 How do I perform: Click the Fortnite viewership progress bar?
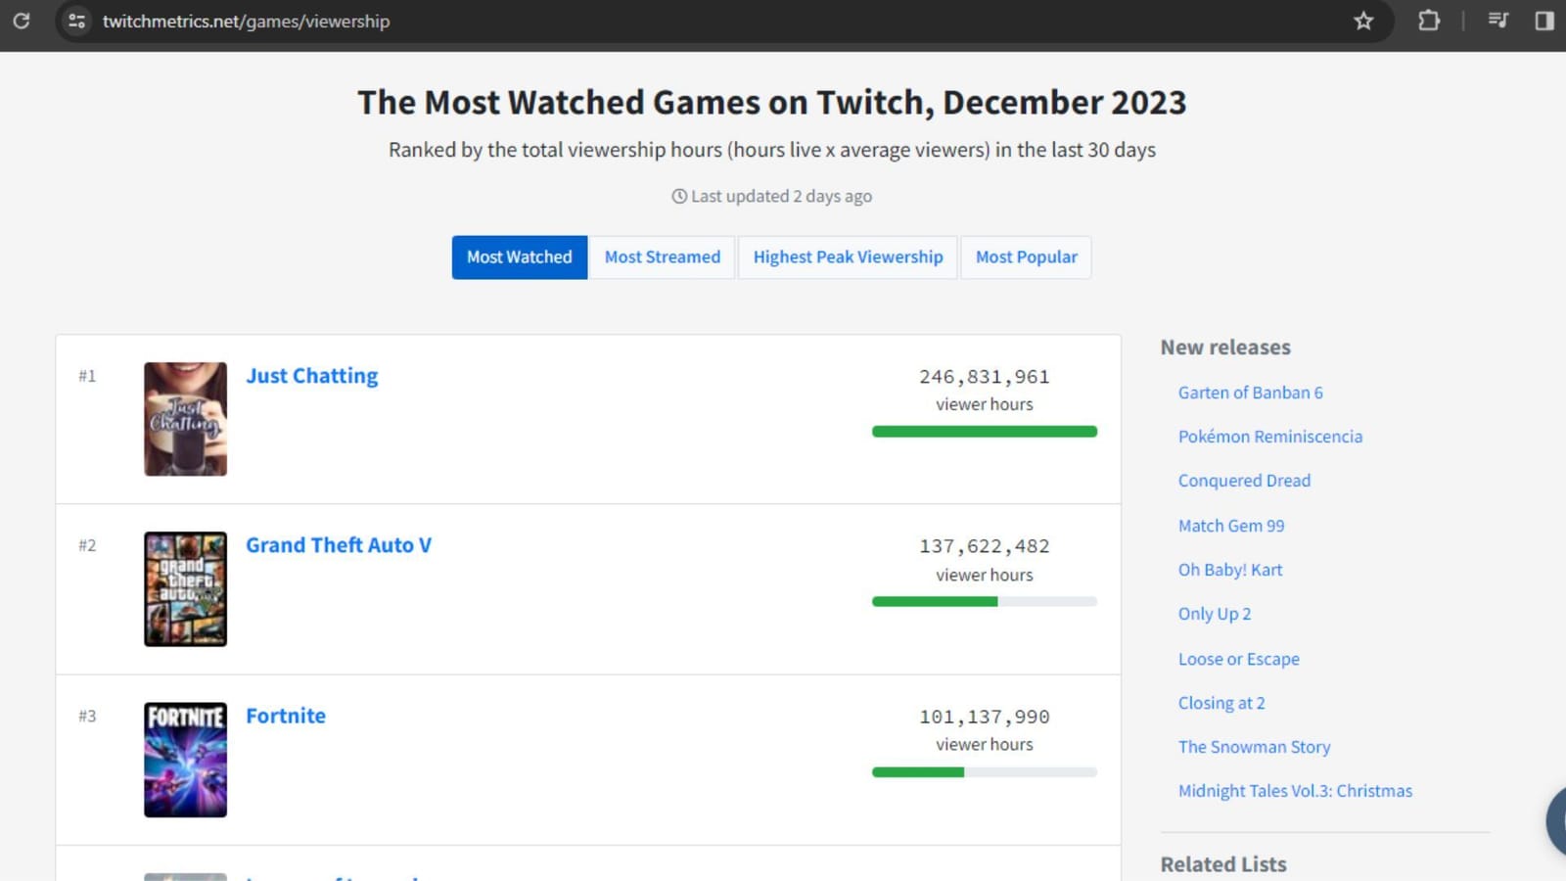984,771
